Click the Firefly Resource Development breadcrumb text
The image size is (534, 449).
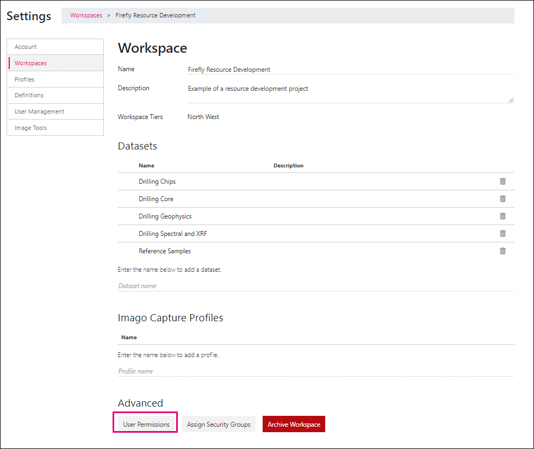(156, 15)
